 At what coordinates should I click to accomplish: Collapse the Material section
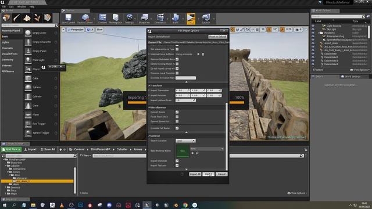click(x=149, y=136)
